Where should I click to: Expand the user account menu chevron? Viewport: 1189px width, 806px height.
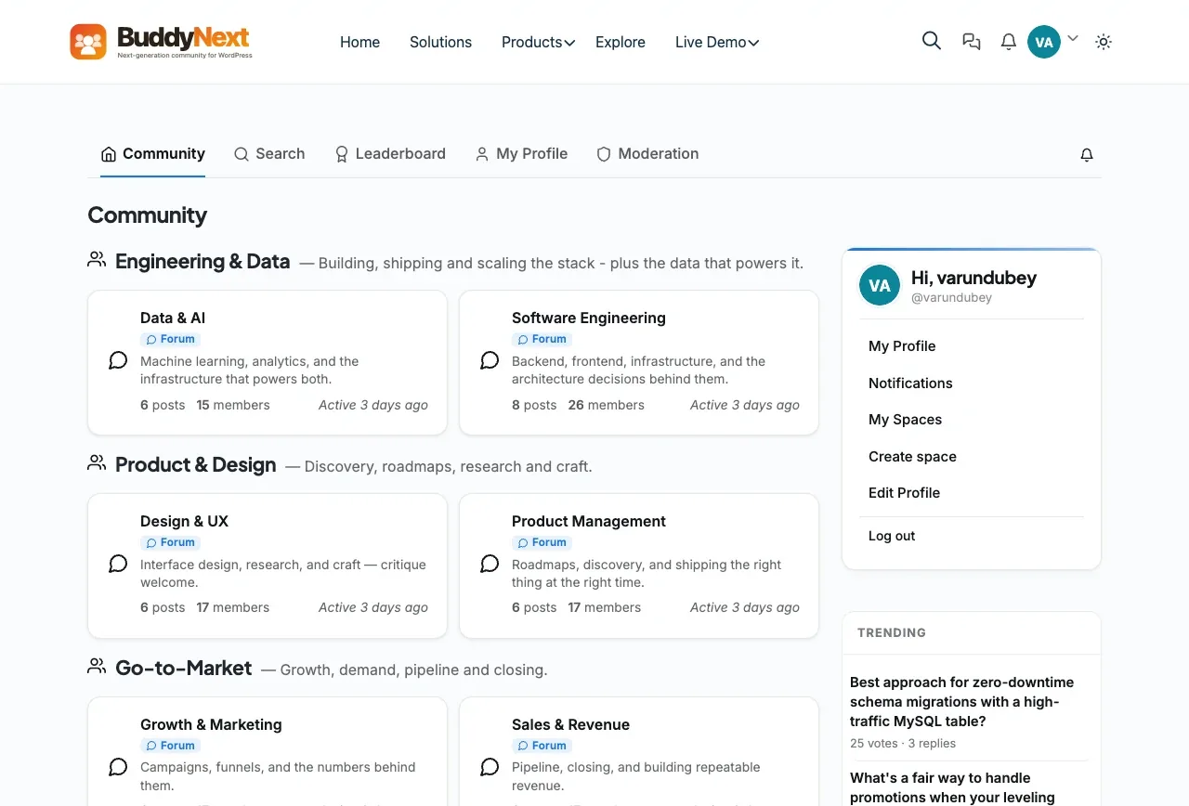[1073, 39]
